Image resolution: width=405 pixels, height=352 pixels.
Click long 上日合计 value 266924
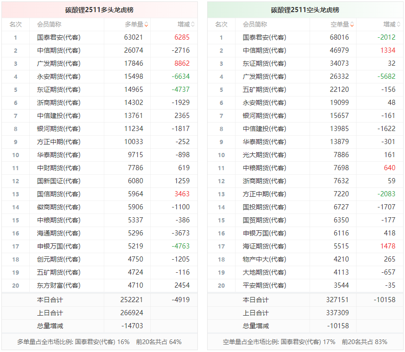click(131, 313)
